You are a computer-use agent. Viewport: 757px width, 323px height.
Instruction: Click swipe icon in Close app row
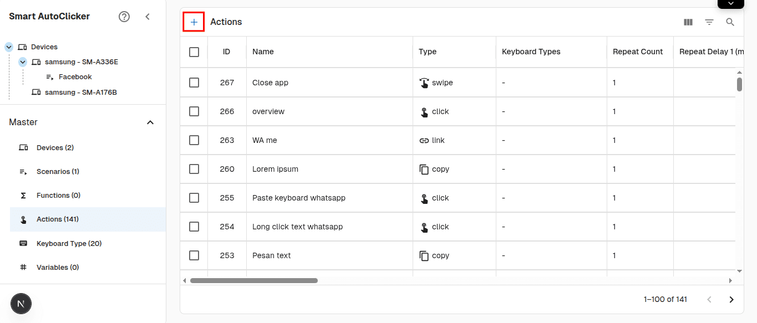click(x=424, y=83)
